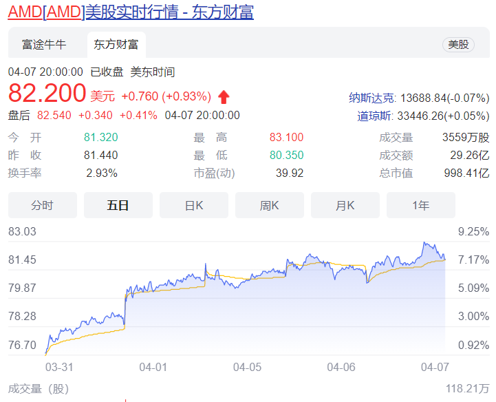Click the 今开 value 81.320
Image resolution: width=496 pixels, height=402 pixels.
point(101,138)
